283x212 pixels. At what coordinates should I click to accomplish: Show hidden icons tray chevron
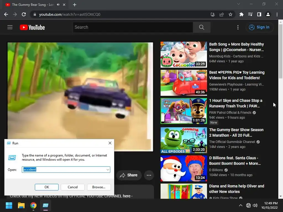click(241, 205)
